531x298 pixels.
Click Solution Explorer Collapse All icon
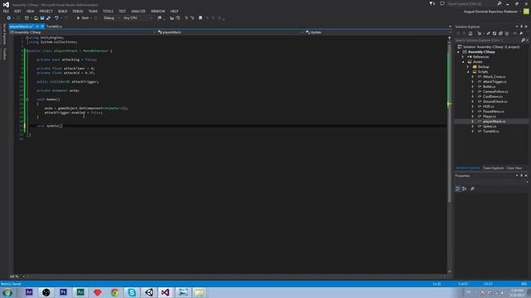click(x=500, y=33)
